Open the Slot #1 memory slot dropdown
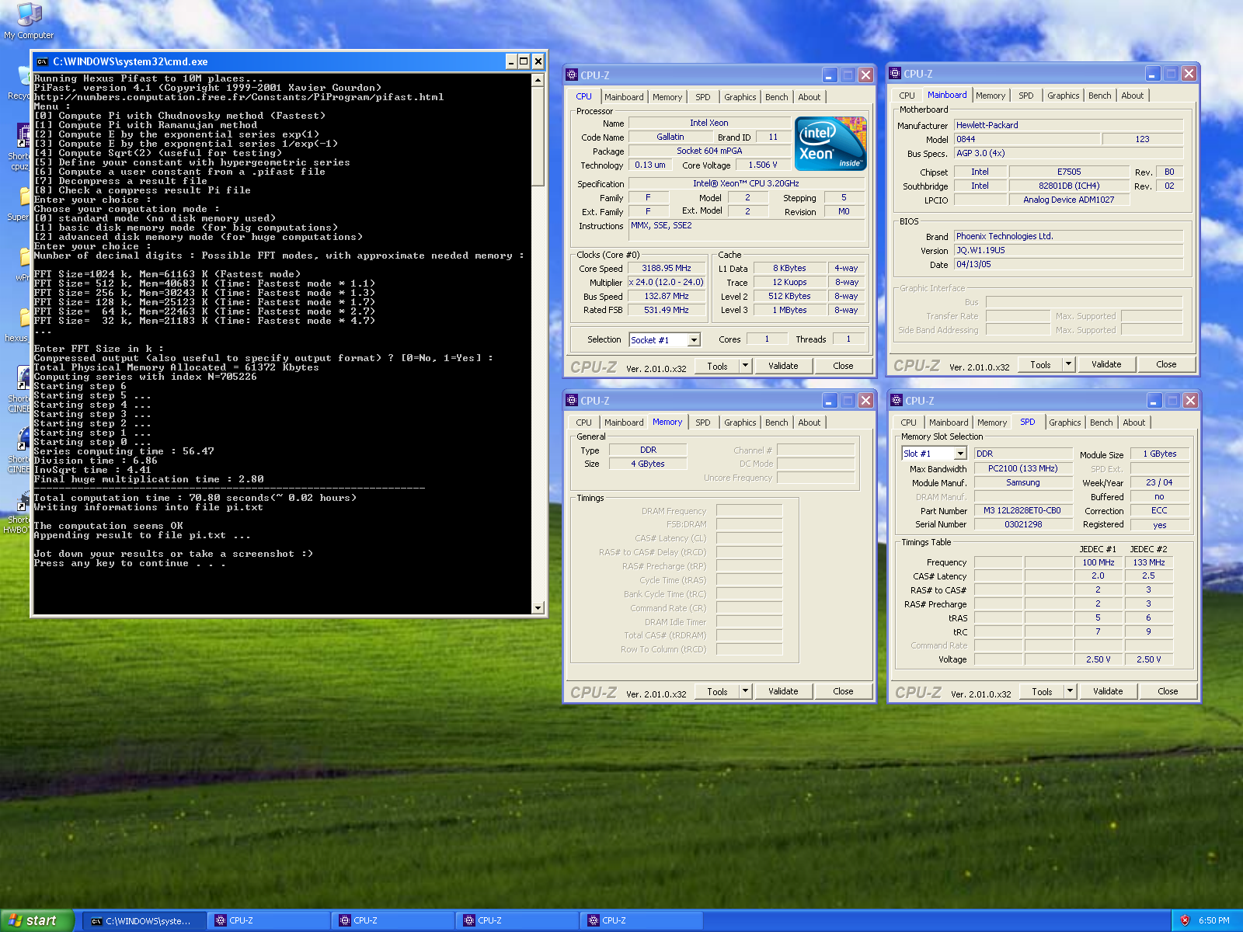1243x932 pixels. coord(960,454)
